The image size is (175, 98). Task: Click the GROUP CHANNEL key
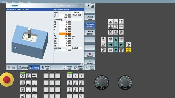pyautogui.click(x=103, y=45)
